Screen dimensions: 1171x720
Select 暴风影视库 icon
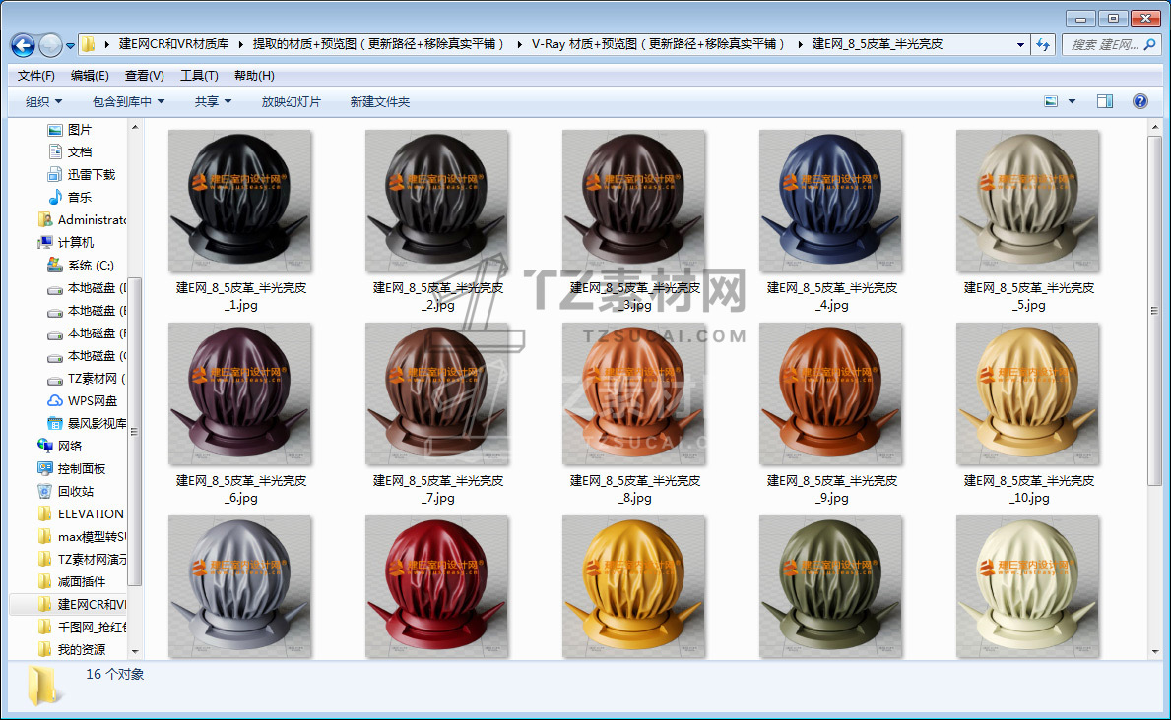54,423
